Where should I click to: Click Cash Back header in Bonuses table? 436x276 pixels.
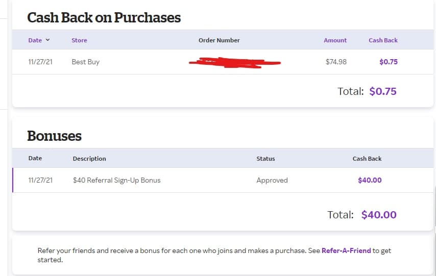pos(367,159)
